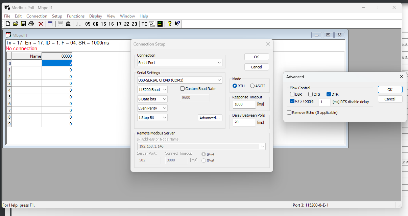The image size is (408, 216).
Task: Select the ASCII mode radio button
Action: coord(252,86)
